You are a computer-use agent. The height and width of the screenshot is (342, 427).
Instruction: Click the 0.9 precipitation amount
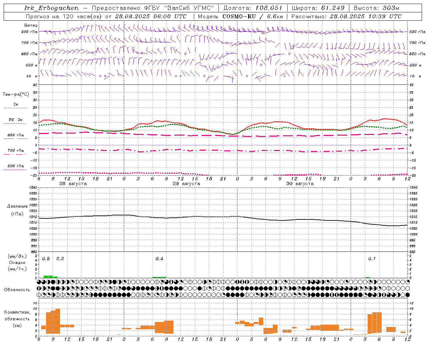point(46,259)
